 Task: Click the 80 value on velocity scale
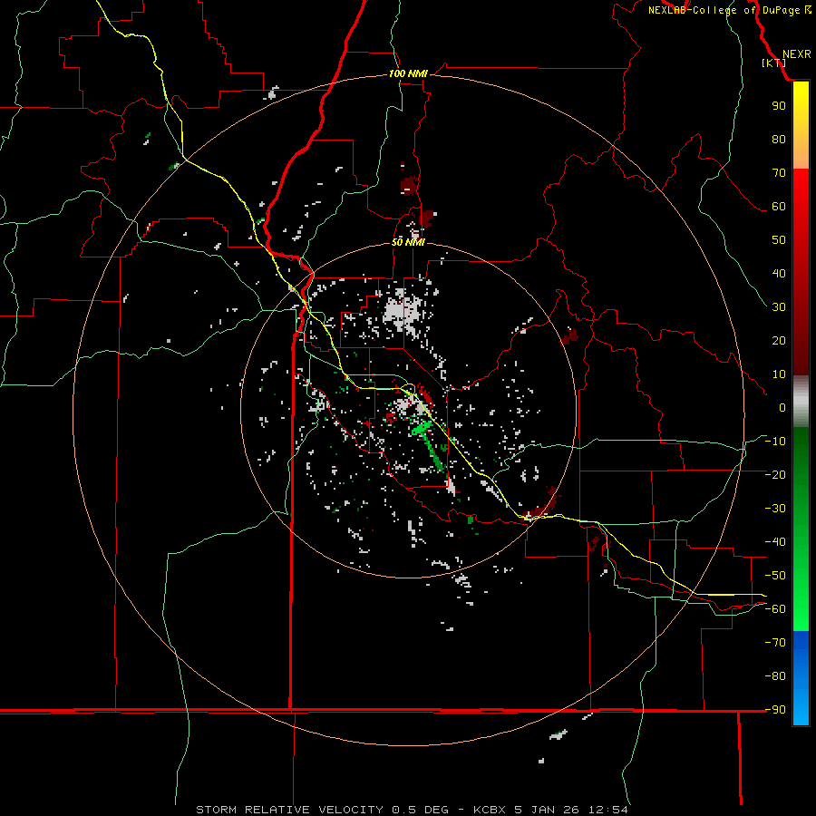pyautogui.click(x=779, y=139)
